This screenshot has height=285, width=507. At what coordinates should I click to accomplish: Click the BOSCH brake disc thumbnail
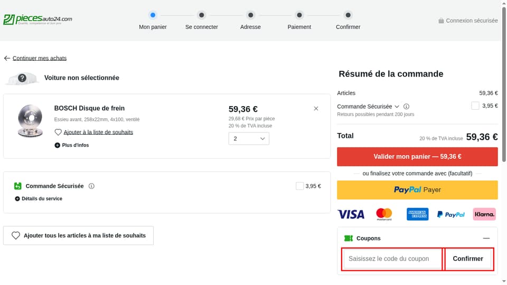click(30, 121)
